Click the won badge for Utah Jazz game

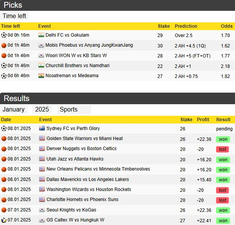pyautogui.click(x=223, y=159)
